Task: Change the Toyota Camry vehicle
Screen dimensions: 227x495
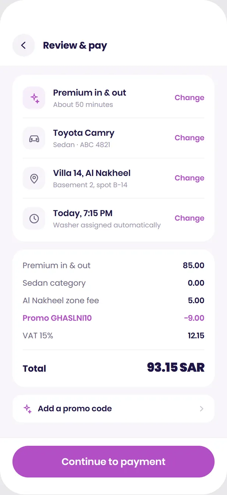Action: (189, 138)
